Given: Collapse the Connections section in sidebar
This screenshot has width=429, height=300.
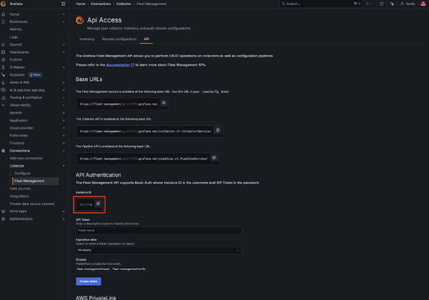Looking at the screenshot, I should click(x=64, y=151).
